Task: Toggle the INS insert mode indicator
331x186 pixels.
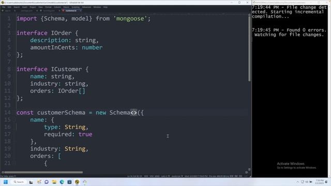Action: click(x=236, y=176)
